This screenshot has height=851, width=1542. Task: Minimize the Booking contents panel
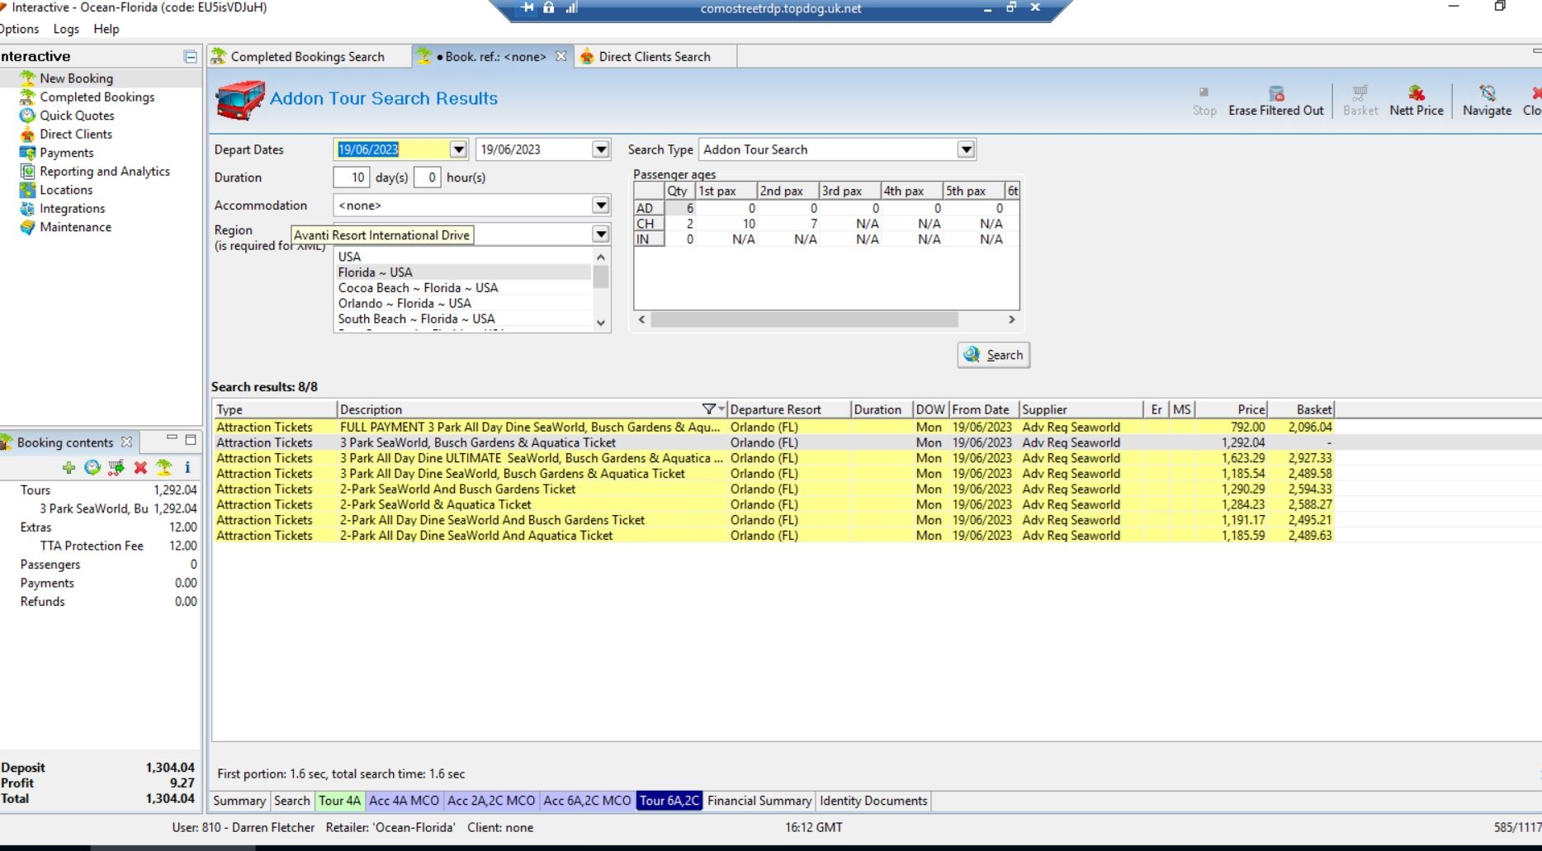tap(172, 439)
